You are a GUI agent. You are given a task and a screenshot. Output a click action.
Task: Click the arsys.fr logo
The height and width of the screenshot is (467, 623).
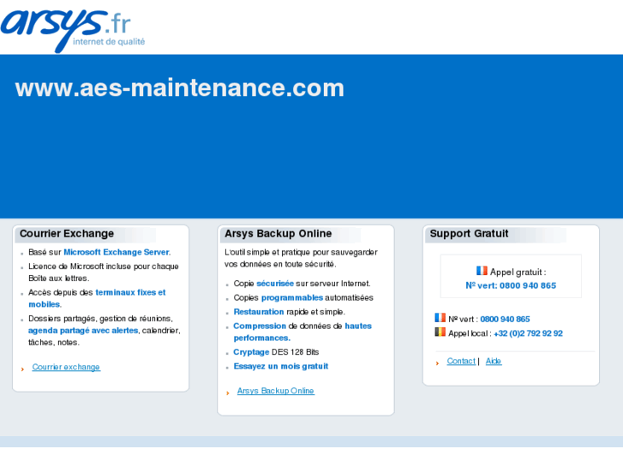73,30
